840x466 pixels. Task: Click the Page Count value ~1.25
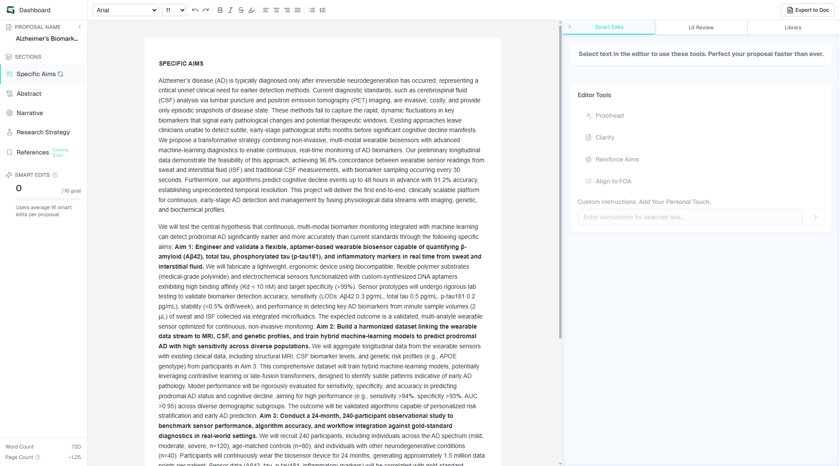74,457
